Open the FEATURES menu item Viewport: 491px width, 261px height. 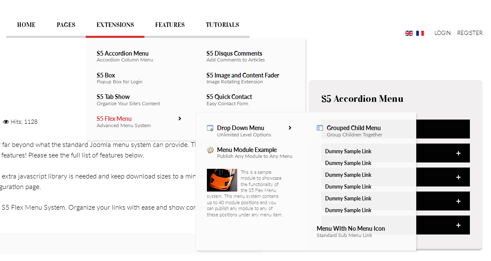[x=170, y=25]
